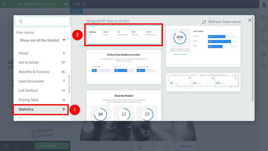The image size is (268, 151).
Task: Open the Page settings gear
Action: click(84, 4)
